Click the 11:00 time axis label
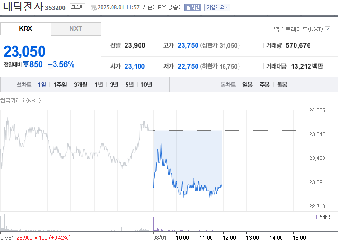The image size is (338, 244). (206, 238)
